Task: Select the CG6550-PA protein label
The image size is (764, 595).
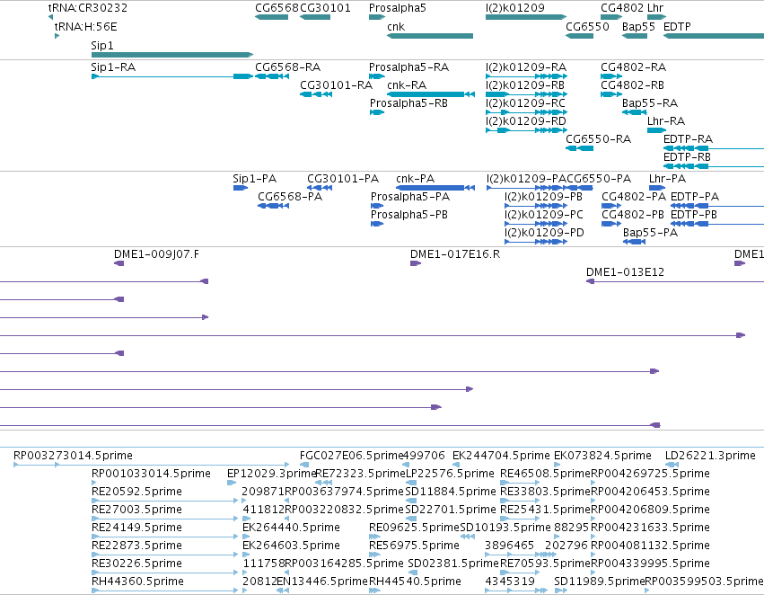Action: click(599, 179)
